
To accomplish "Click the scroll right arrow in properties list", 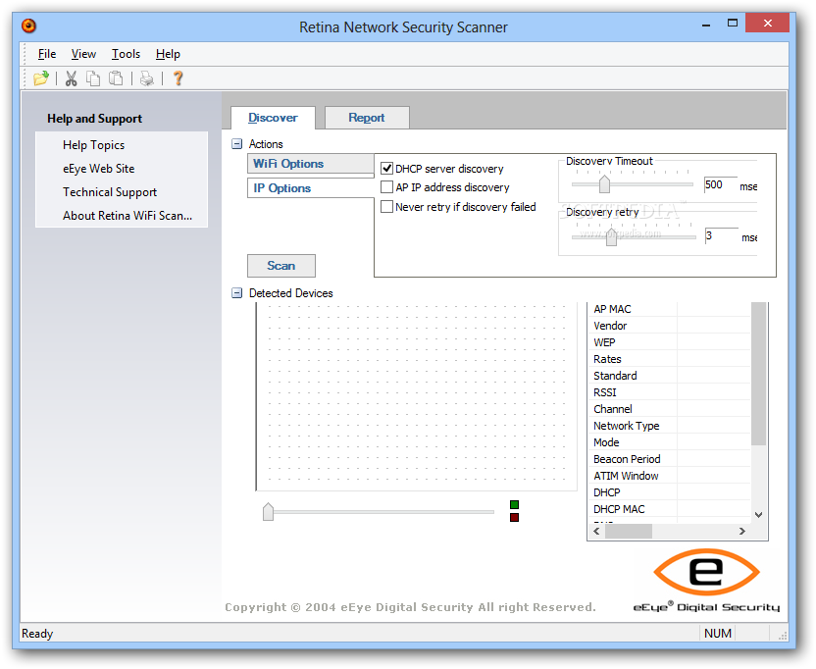I will (x=742, y=531).
